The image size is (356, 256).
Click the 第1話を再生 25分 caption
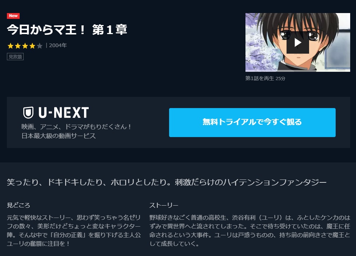[x=265, y=78]
